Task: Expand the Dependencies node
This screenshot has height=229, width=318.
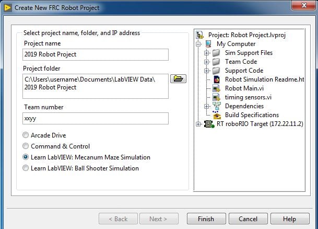Action: pyautogui.click(x=206, y=106)
